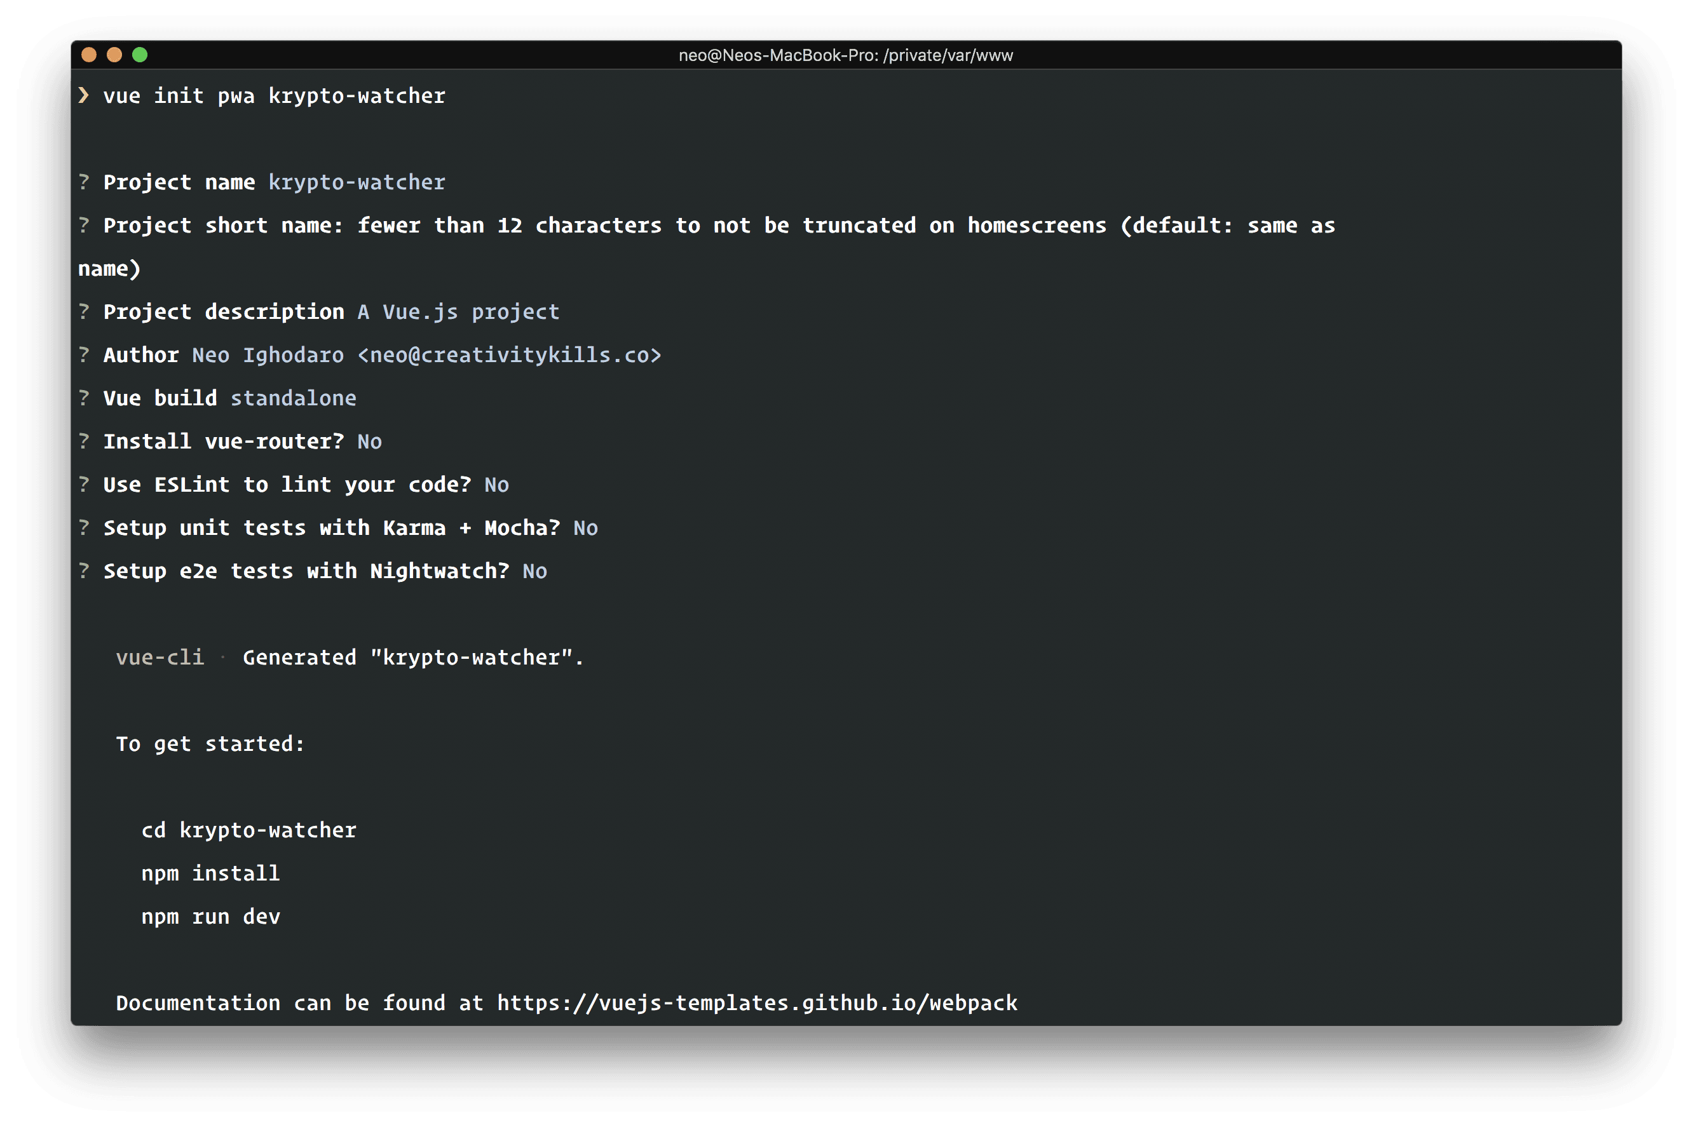Click the "No" answer for Nightwatch e2e tests
Screen dimensions: 1693x1127
535,571
